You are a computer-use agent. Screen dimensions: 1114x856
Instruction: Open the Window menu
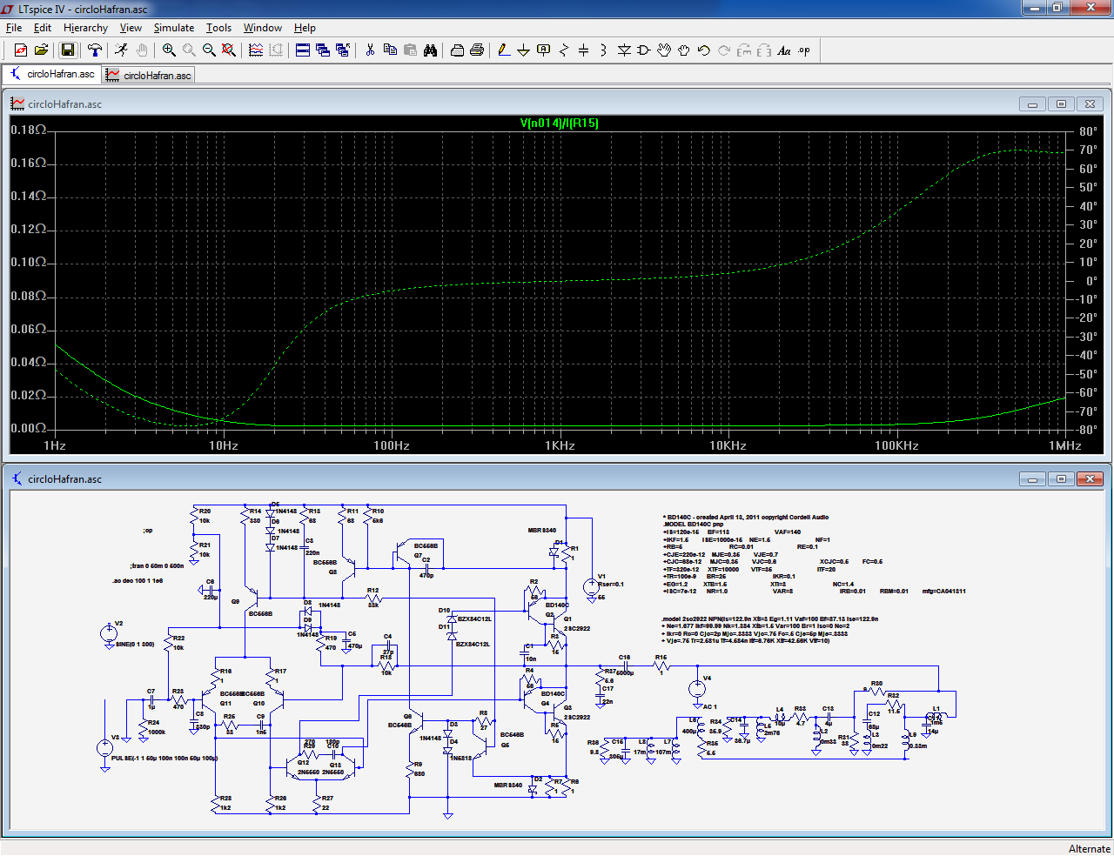point(263,28)
